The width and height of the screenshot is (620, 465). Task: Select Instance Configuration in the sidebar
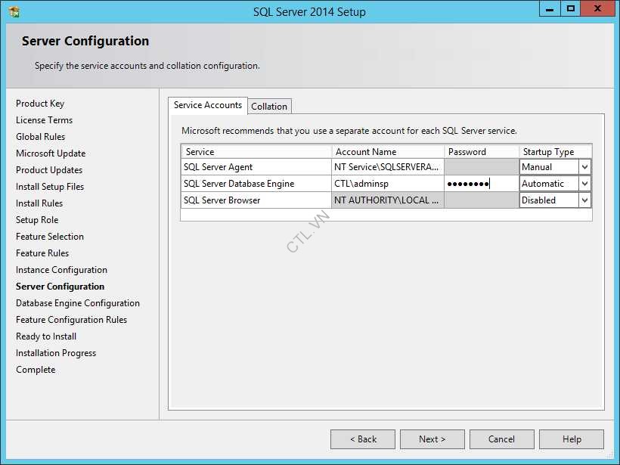coord(60,269)
